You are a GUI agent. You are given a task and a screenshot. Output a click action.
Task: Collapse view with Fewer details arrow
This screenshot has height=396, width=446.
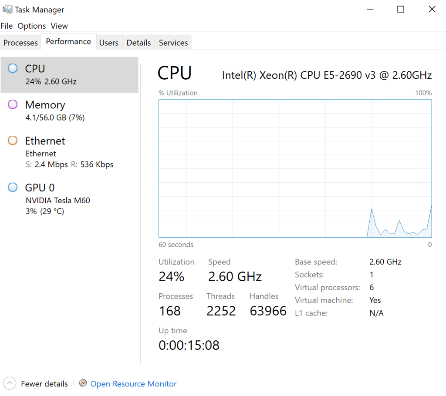point(10,383)
